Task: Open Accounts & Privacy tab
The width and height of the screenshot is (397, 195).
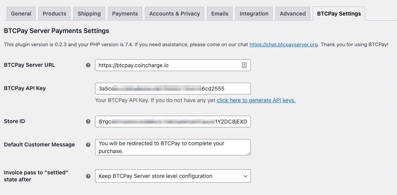Action: 175,14
